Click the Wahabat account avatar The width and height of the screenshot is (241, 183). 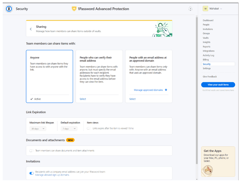pyautogui.click(x=205, y=9)
